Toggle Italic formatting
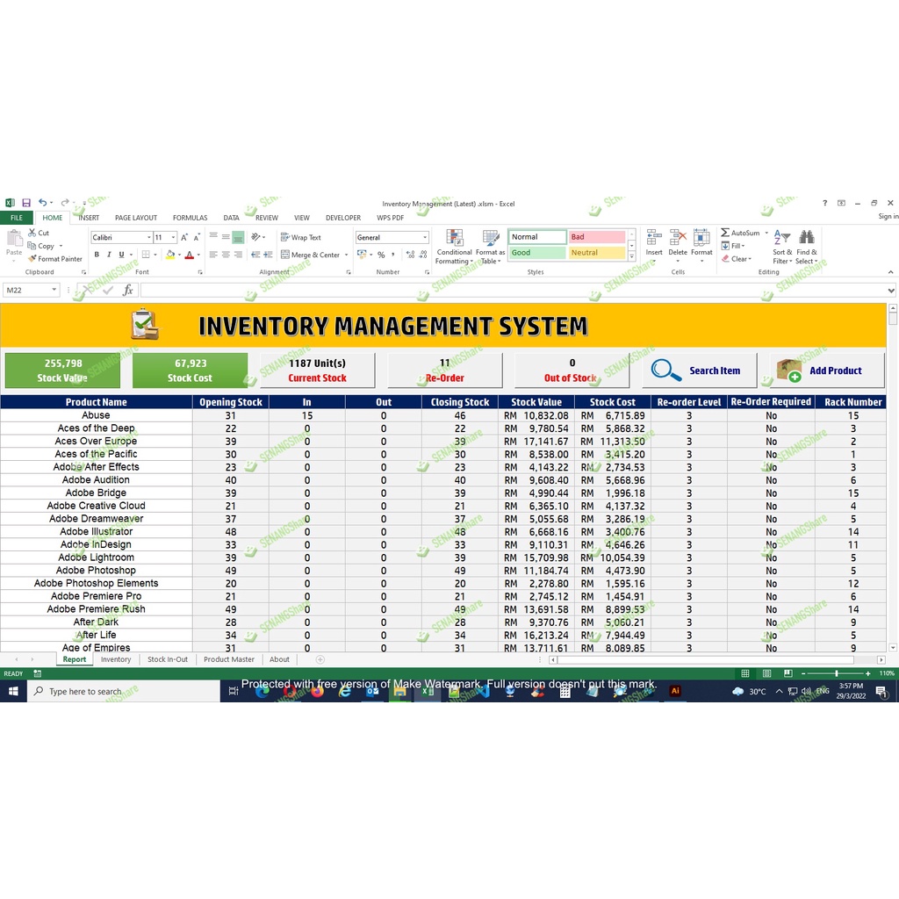The width and height of the screenshot is (899, 899). coord(109,255)
